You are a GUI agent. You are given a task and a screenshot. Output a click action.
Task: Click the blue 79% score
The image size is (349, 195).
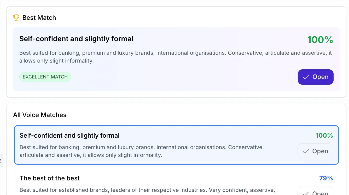326,178
